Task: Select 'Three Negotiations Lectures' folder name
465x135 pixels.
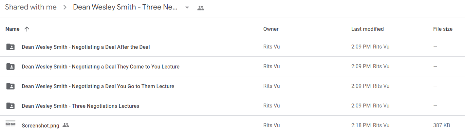Action: (81, 106)
